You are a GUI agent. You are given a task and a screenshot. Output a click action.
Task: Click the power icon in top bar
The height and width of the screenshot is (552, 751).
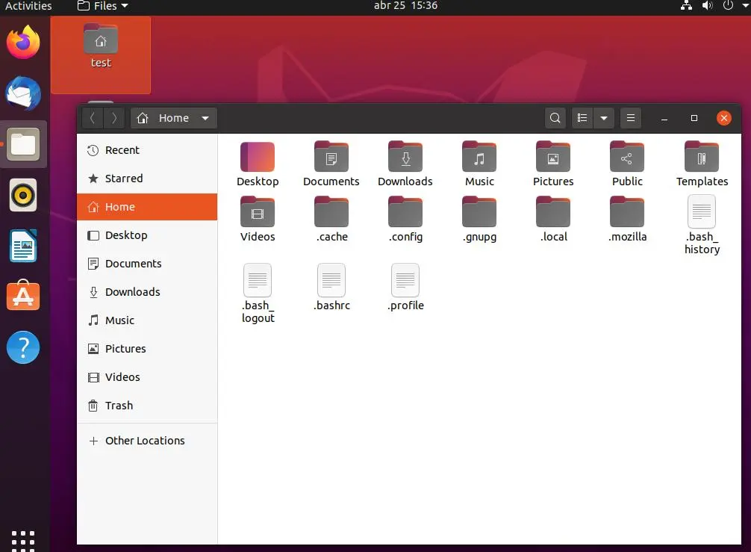728,6
